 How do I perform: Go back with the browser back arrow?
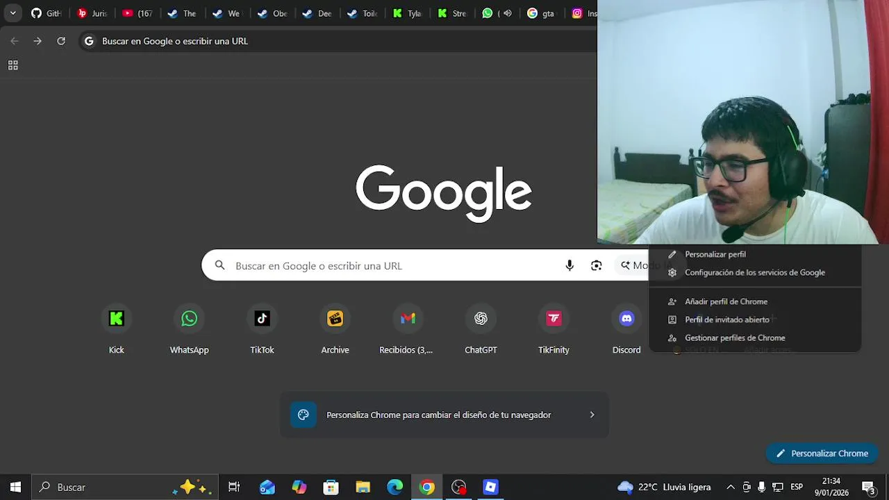click(15, 41)
